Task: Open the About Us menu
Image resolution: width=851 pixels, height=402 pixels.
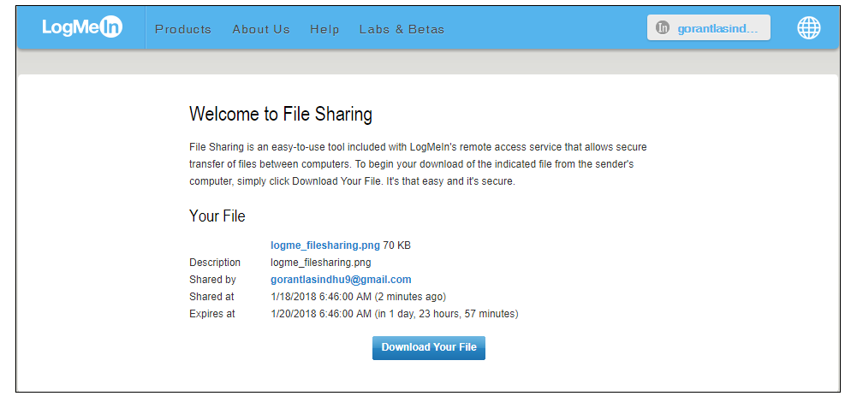Action: click(x=261, y=29)
